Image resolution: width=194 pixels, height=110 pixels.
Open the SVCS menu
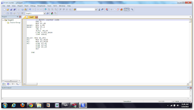click(x=55, y=6)
